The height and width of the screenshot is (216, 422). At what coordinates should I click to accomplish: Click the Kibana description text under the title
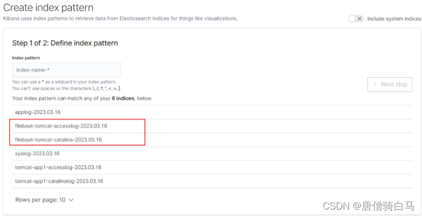121,19
